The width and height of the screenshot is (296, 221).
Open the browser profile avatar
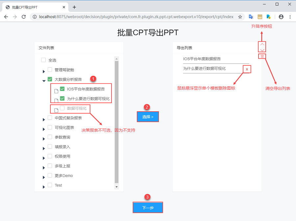click(x=281, y=17)
